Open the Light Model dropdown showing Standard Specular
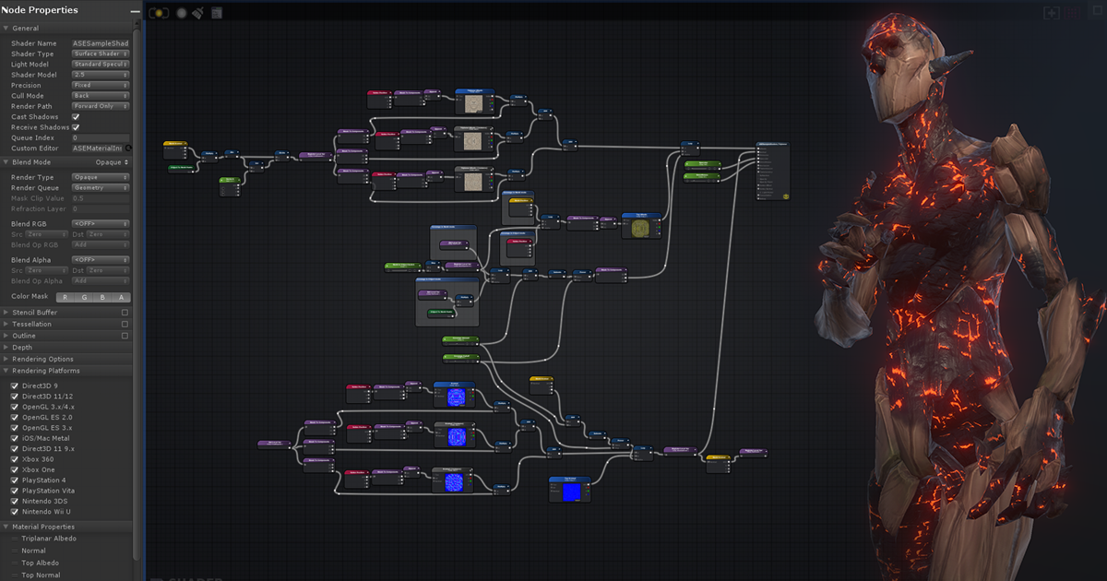 [x=101, y=64]
